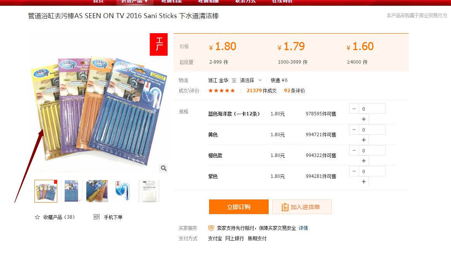The width and height of the screenshot is (451, 255).
Task: Click the minus button for 黄色 quantity
Action: coord(354,130)
